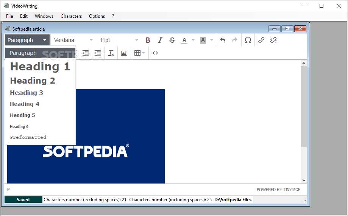Select Heading 1 format

(x=41, y=67)
